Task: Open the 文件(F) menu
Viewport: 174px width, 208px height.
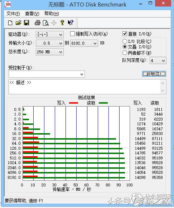Action: 13,14
